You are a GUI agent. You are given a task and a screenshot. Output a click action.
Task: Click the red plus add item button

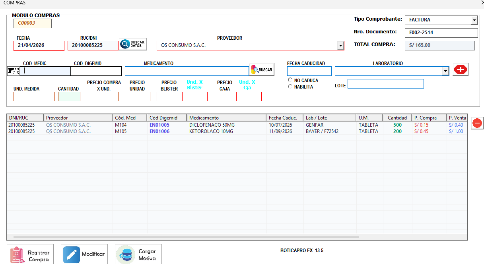pyautogui.click(x=461, y=69)
